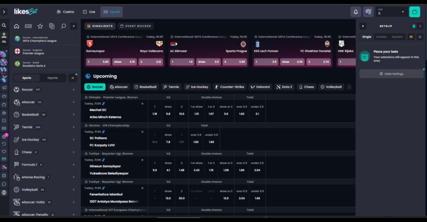
Task: Select the Combo betslip tab
Action: [381, 37]
